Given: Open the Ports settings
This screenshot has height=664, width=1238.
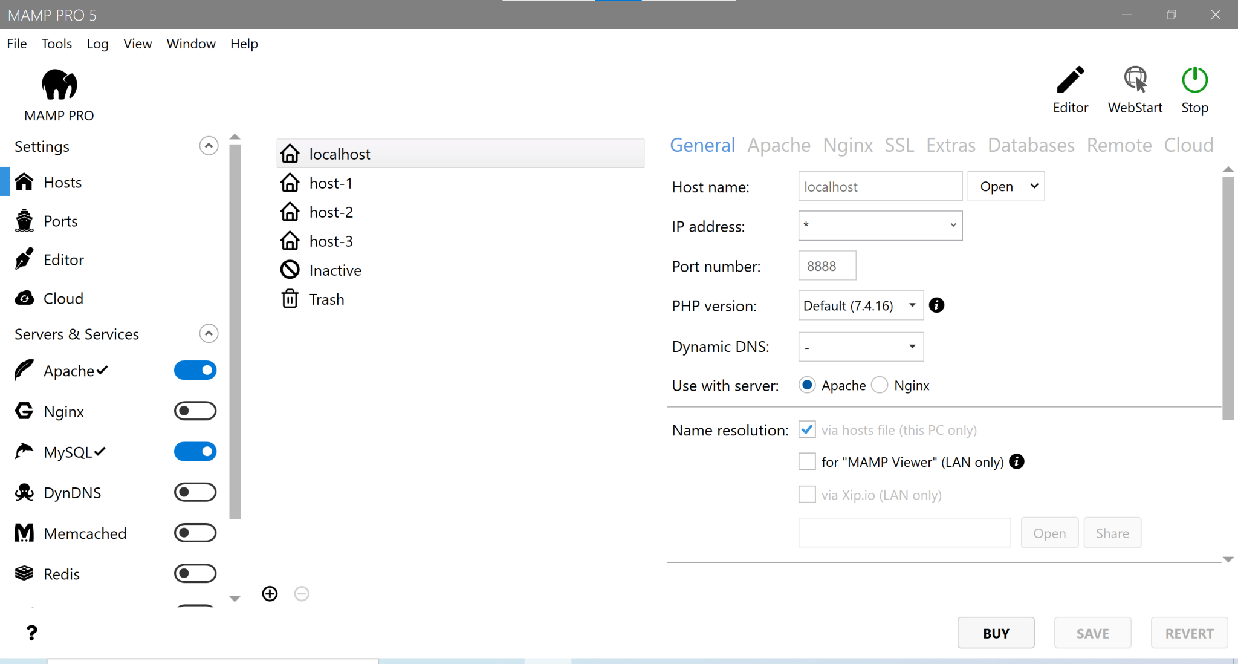Looking at the screenshot, I should click(x=60, y=221).
